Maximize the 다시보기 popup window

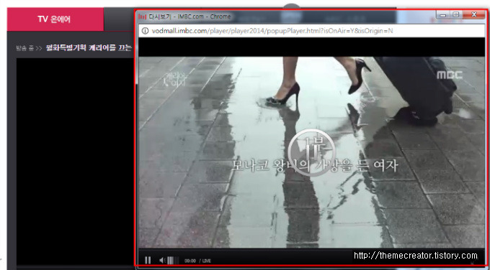455,14
